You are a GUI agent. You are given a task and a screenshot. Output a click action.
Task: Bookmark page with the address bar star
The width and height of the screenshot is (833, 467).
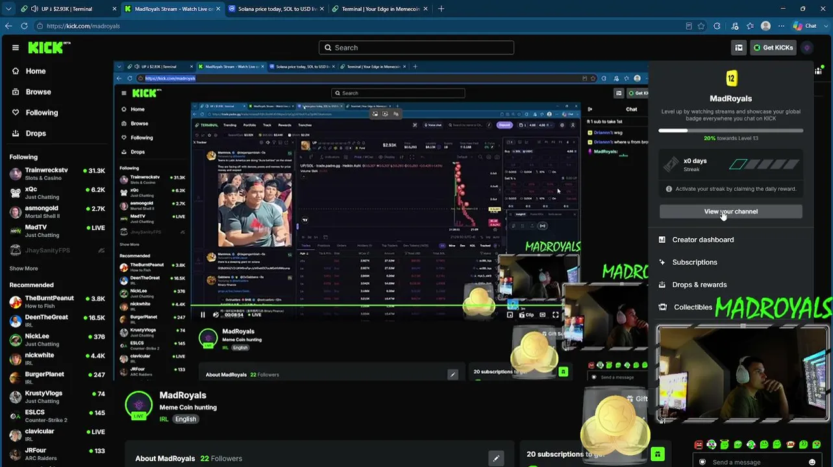point(701,26)
